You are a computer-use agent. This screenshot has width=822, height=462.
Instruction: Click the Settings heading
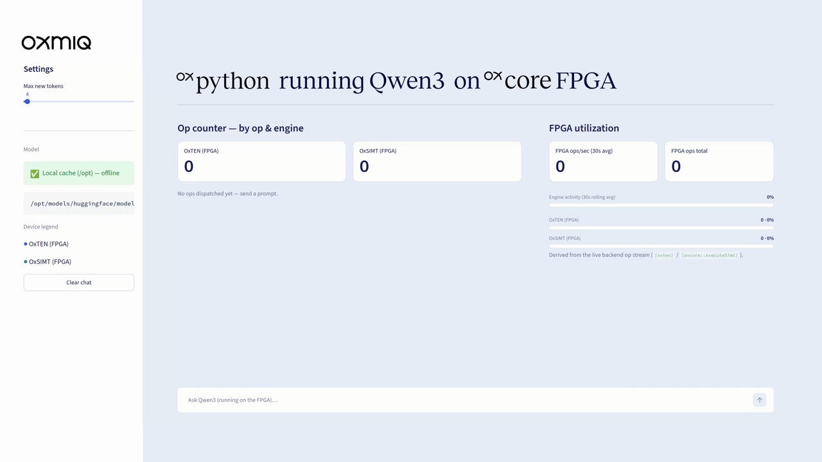click(x=39, y=69)
